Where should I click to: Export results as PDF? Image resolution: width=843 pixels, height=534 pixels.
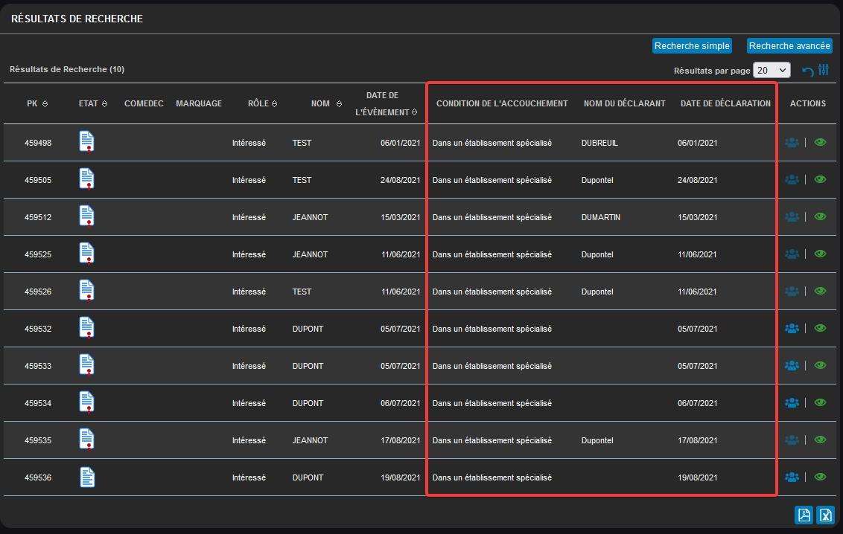pos(804,515)
